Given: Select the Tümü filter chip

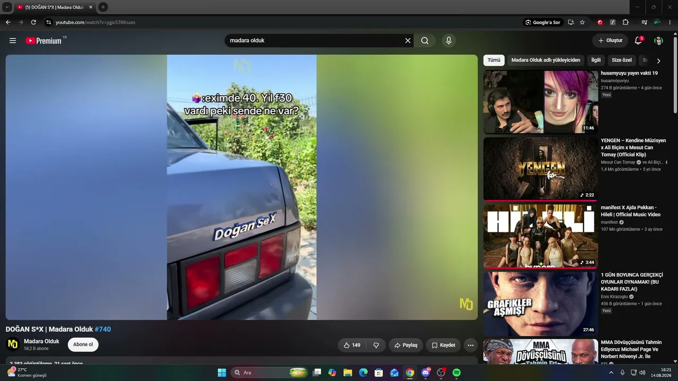Looking at the screenshot, I should (x=494, y=60).
